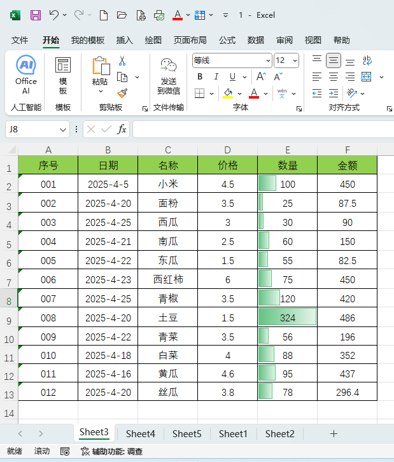
Task: Expand the borders dropdown arrow
Action: click(x=211, y=94)
